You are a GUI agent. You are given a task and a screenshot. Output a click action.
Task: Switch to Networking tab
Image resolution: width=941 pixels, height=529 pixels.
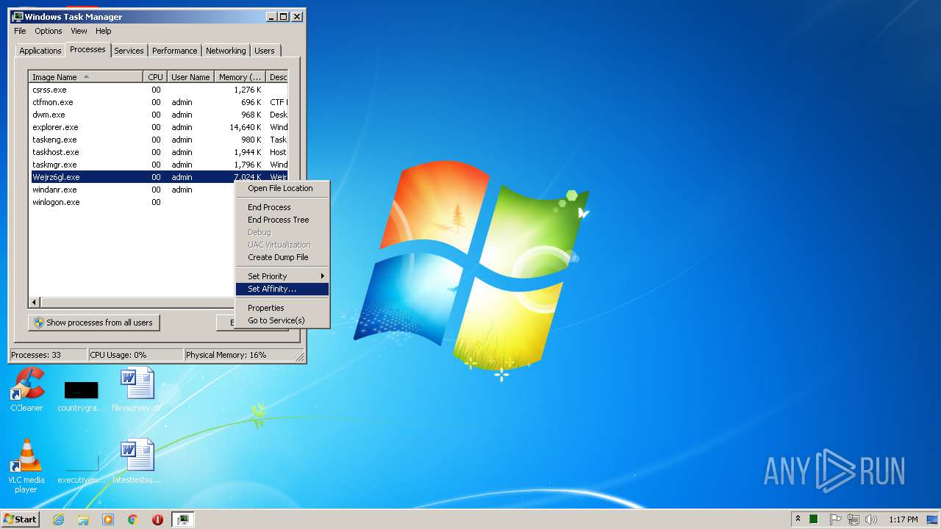click(226, 51)
